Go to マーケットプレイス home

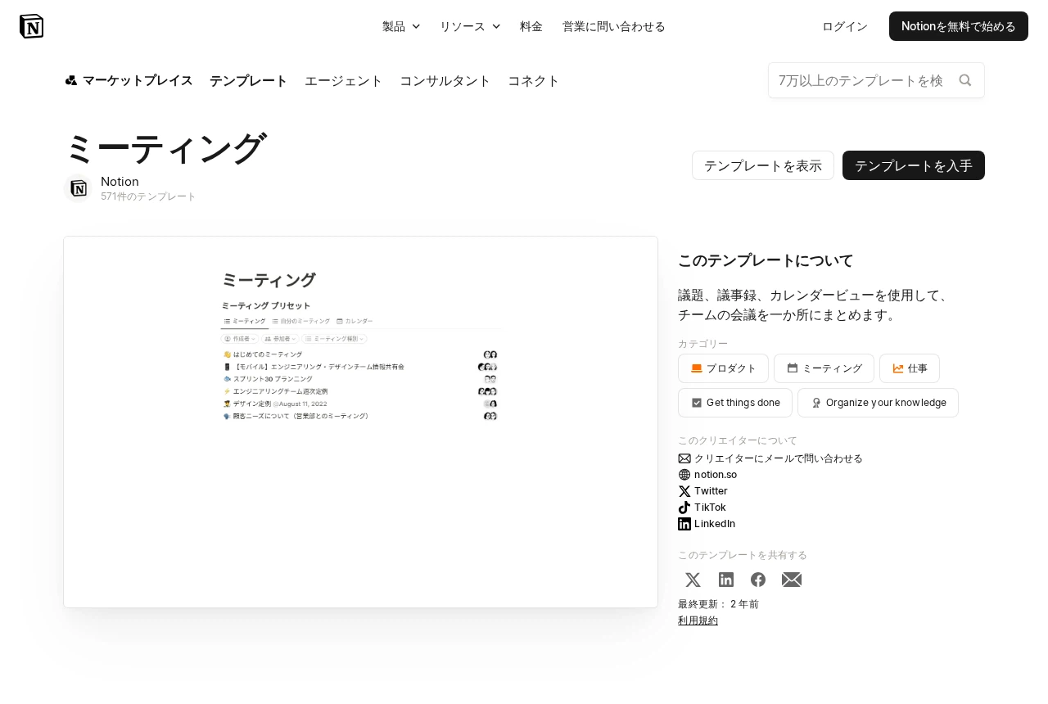coord(129,80)
